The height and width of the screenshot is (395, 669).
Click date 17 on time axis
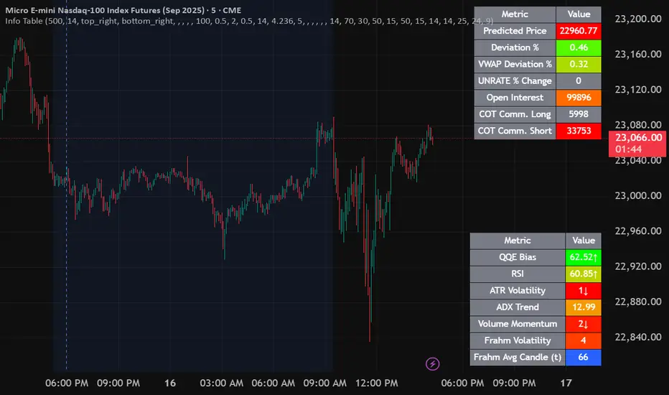pos(566,384)
